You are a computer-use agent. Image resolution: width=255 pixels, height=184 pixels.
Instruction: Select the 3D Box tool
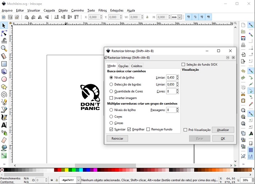(x=4, y=71)
